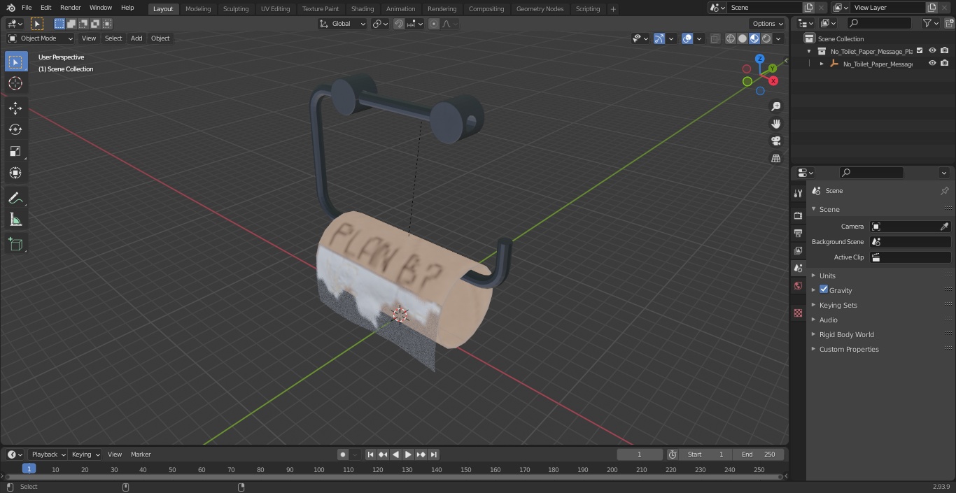Open the World properties tab
This screenshot has height=493, width=956.
click(x=798, y=285)
